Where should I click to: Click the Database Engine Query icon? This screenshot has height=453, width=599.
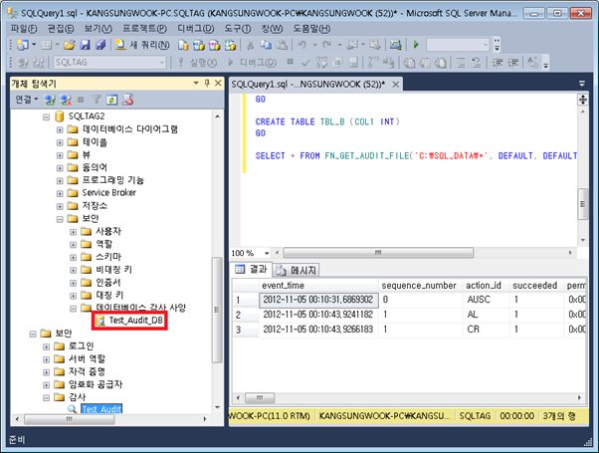(183, 45)
